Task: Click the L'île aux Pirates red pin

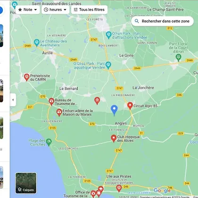Action: [119, 188]
